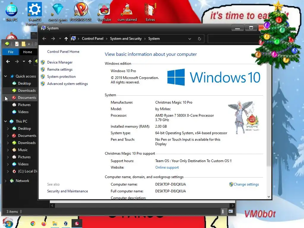Viewport: 304px width, 228px height.
Task: Open the YouTube Angry Birds desktop icon
Action: (104, 12)
